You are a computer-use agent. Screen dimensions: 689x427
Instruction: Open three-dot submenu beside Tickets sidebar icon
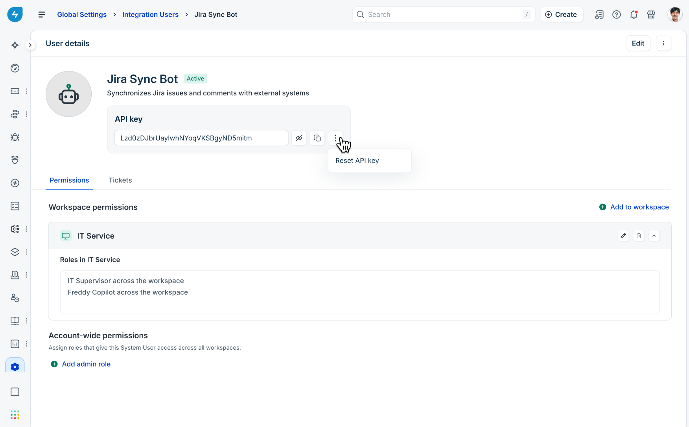click(26, 91)
